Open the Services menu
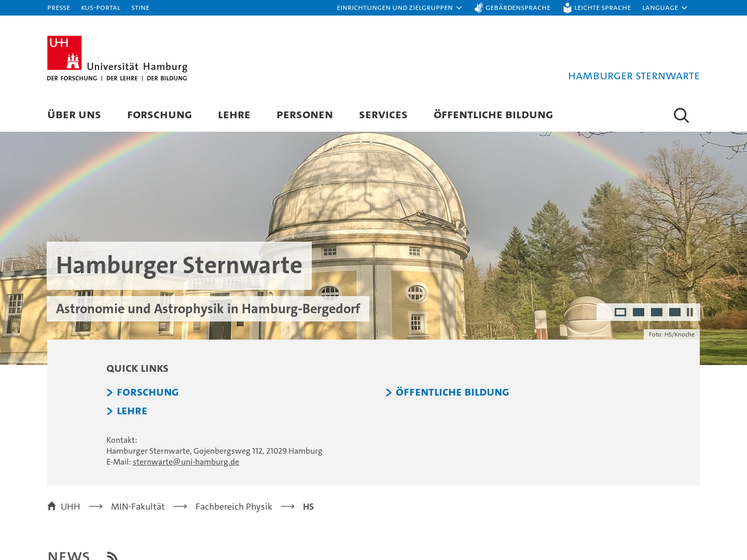Image resolution: width=747 pixels, height=560 pixels. (x=383, y=115)
